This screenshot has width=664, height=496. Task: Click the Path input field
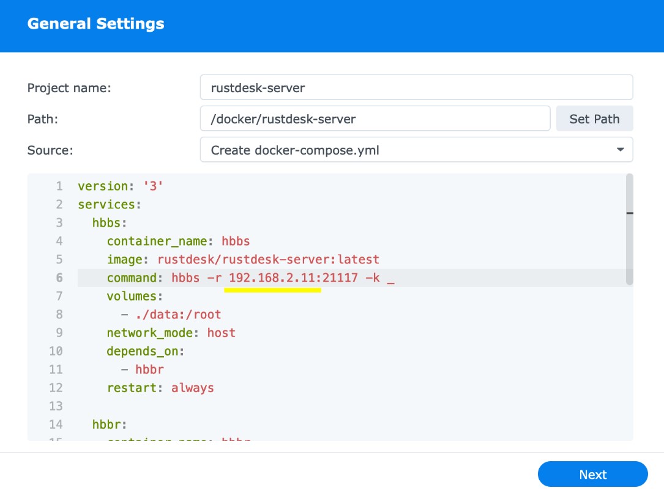pos(375,119)
